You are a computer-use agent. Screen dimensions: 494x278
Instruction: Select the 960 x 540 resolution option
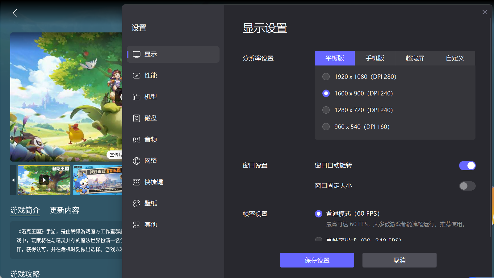pos(326,126)
